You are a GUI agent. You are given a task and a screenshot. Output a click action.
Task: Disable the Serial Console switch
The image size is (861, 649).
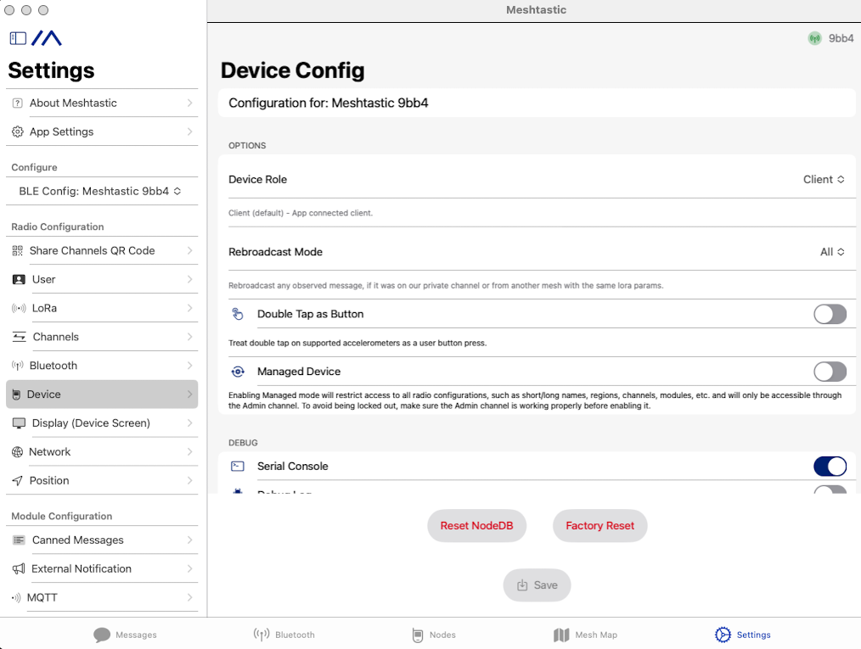tap(830, 467)
